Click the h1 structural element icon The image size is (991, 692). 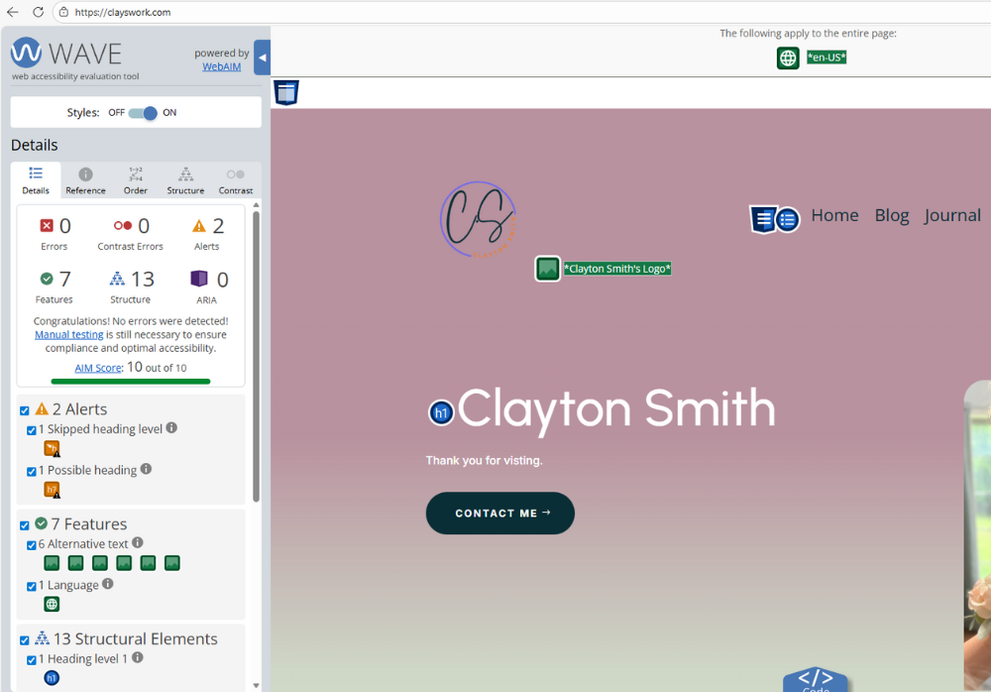tap(51, 678)
